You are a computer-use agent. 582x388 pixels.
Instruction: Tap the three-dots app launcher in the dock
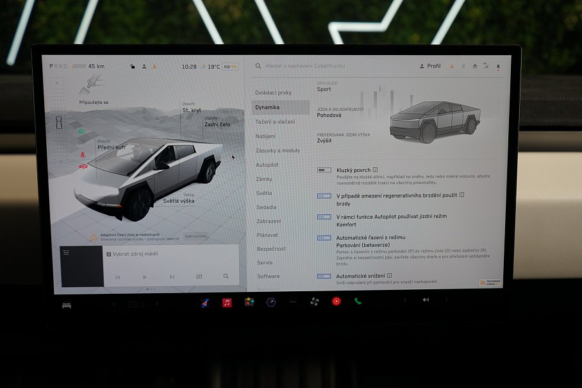pyautogui.click(x=292, y=301)
